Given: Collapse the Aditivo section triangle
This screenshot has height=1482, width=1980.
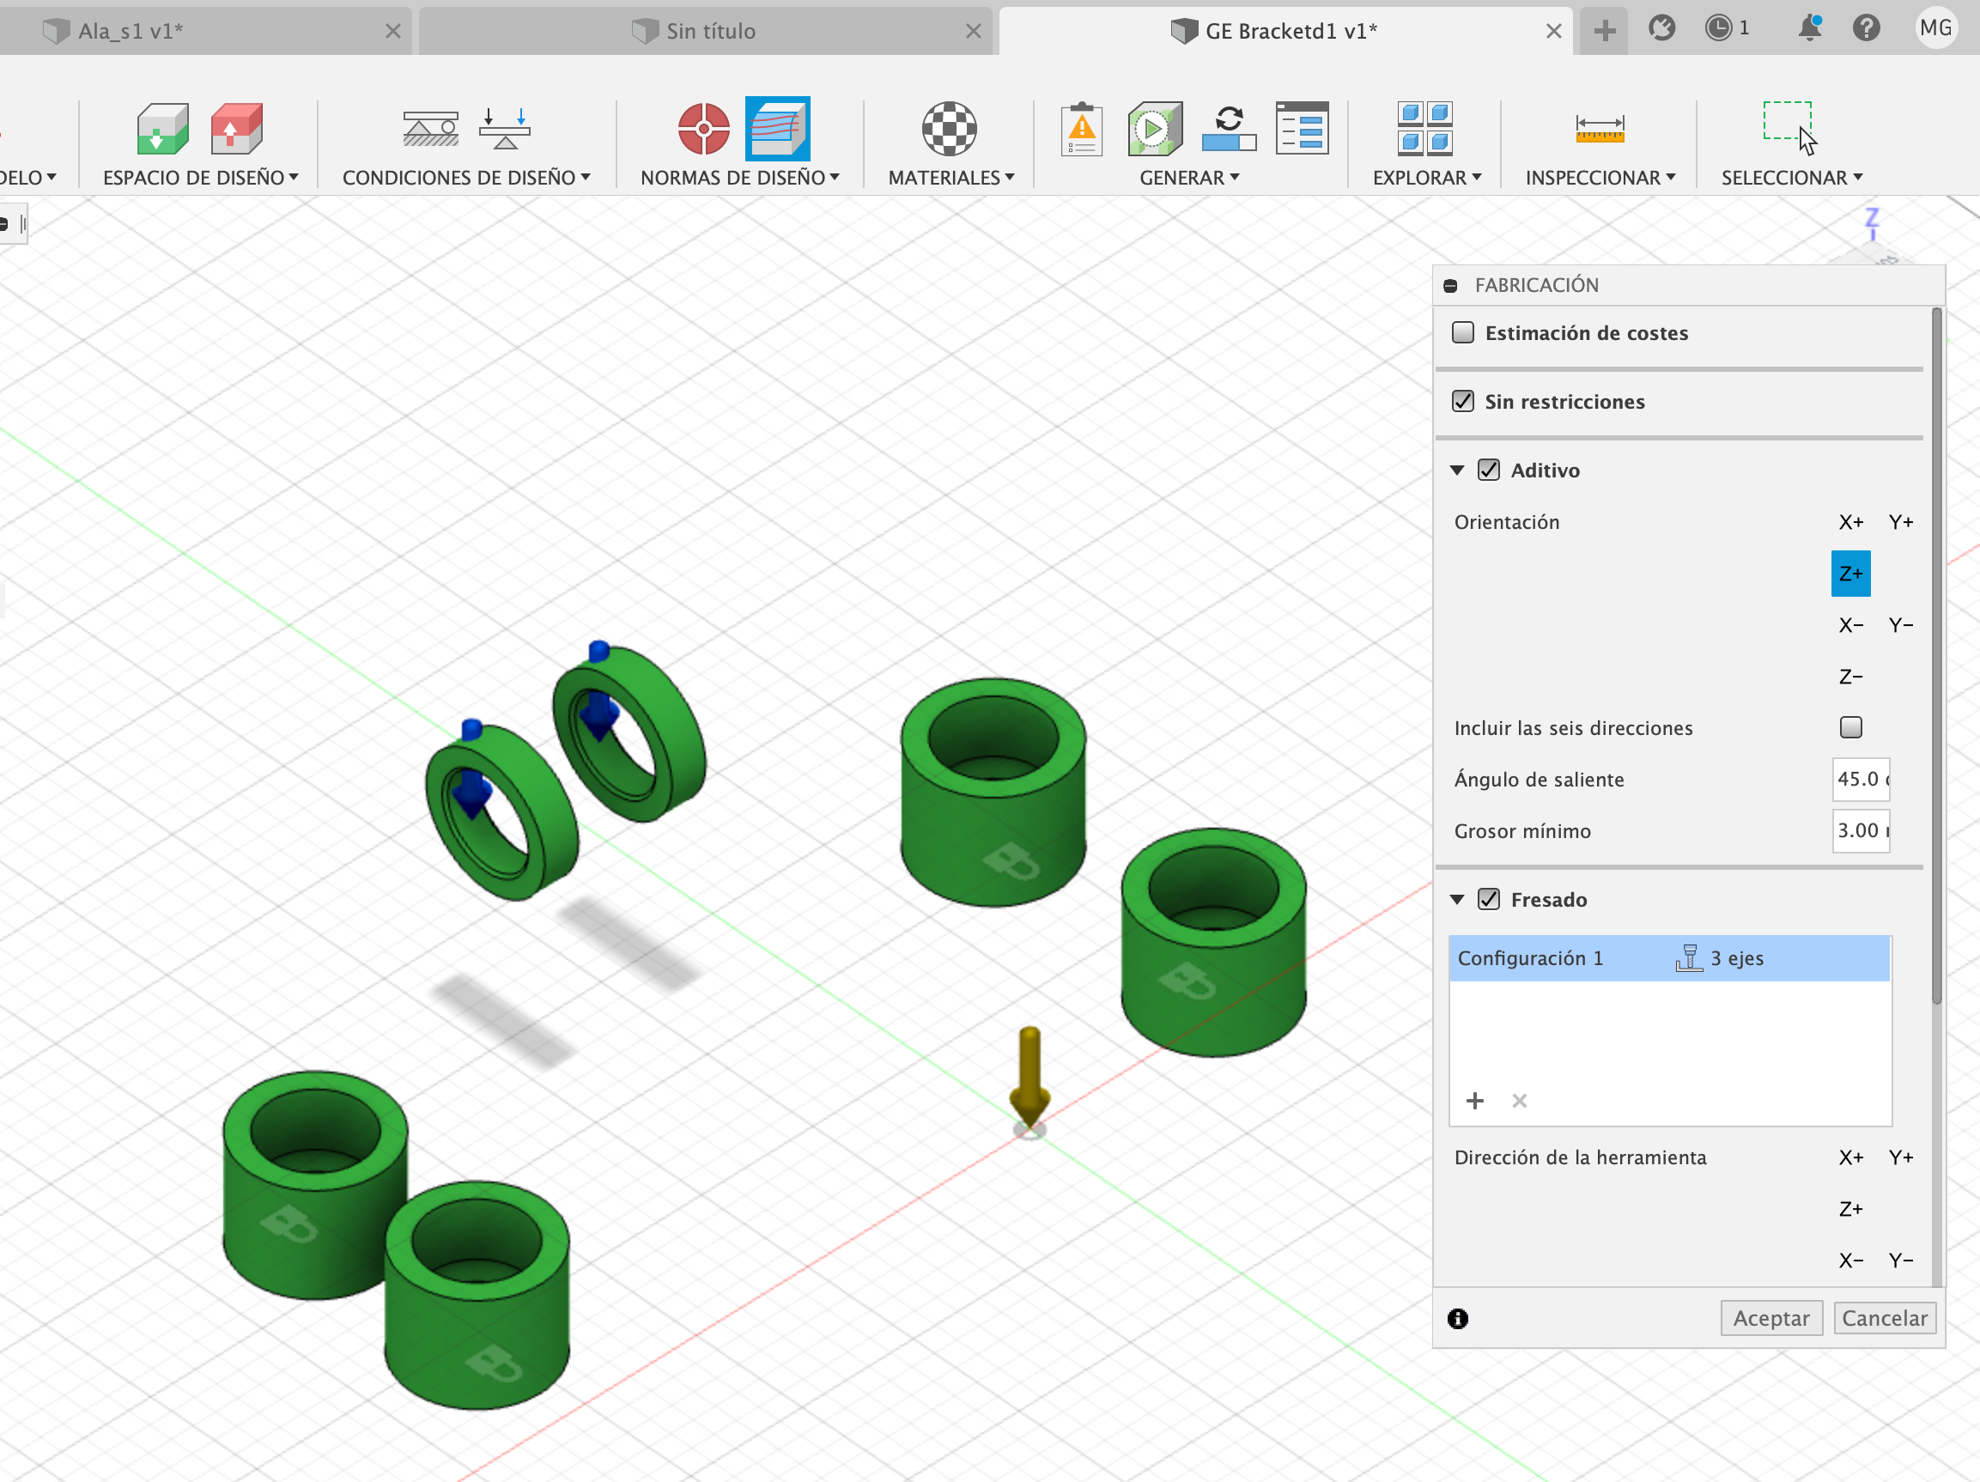Looking at the screenshot, I should point(1457,470).
